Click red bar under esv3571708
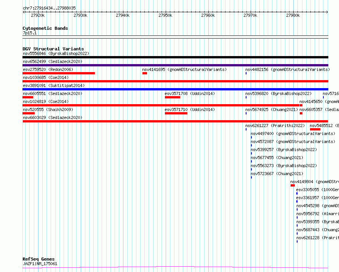 (172, 97)
